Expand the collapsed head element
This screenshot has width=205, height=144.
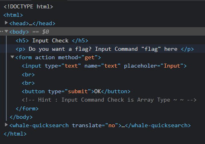point(6,23)
